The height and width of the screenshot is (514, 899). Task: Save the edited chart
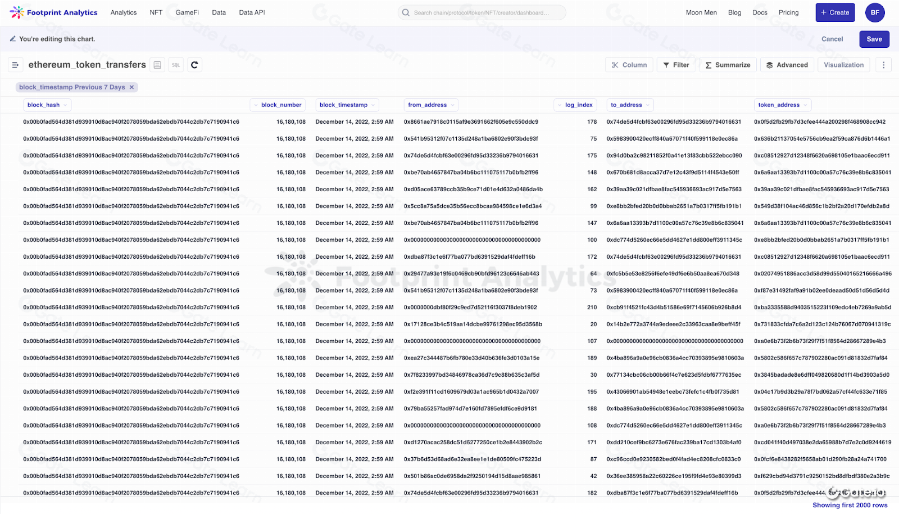coord(874,39)
